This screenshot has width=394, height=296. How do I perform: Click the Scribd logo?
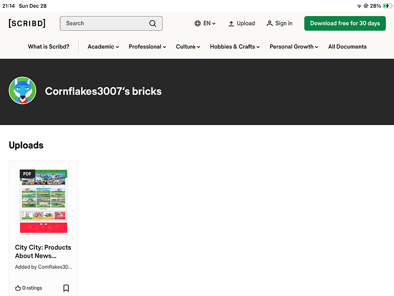(30, 23)
